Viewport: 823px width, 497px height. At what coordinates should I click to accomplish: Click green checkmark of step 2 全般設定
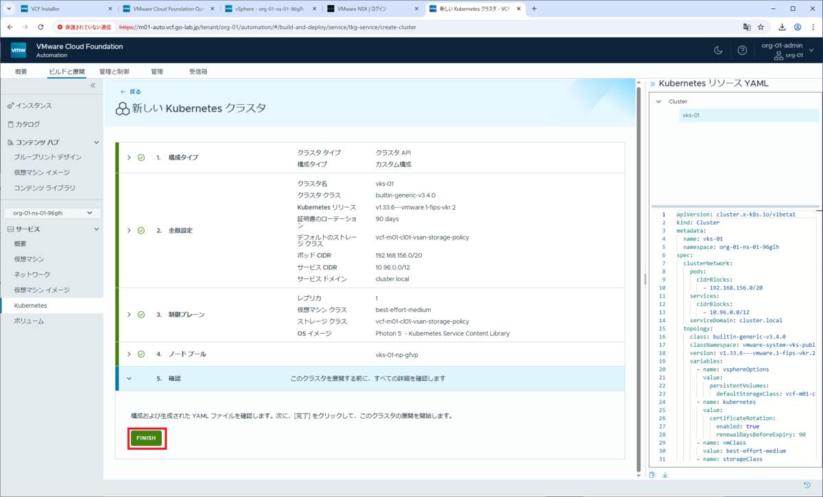(141, 230)
